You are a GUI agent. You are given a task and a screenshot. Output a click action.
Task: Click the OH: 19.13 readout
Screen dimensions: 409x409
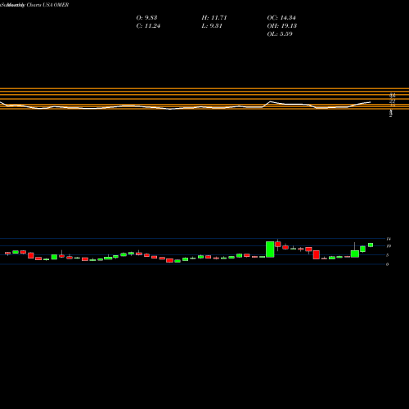282,26
